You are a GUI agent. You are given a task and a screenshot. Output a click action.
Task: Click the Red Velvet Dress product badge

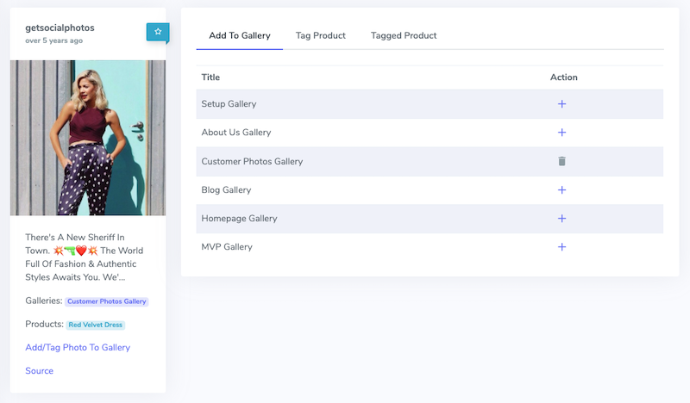click(96, 325)
